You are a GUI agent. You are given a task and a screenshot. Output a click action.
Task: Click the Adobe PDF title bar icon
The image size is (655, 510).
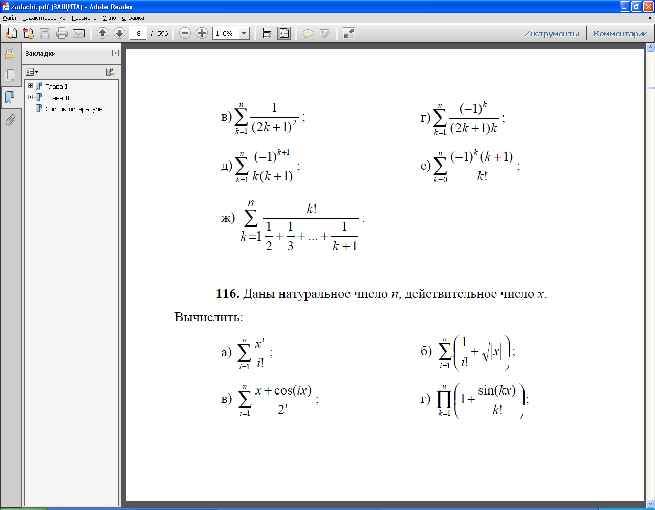(5, 7)
